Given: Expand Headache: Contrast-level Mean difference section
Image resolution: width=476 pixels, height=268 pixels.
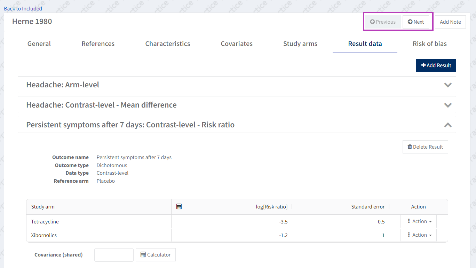Looking at the screenshot, I should pyautogui.click(x=447, y=105).
